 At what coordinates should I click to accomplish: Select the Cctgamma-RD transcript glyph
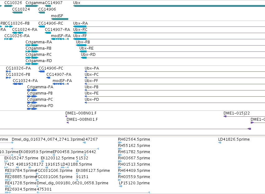pos(32,64)
